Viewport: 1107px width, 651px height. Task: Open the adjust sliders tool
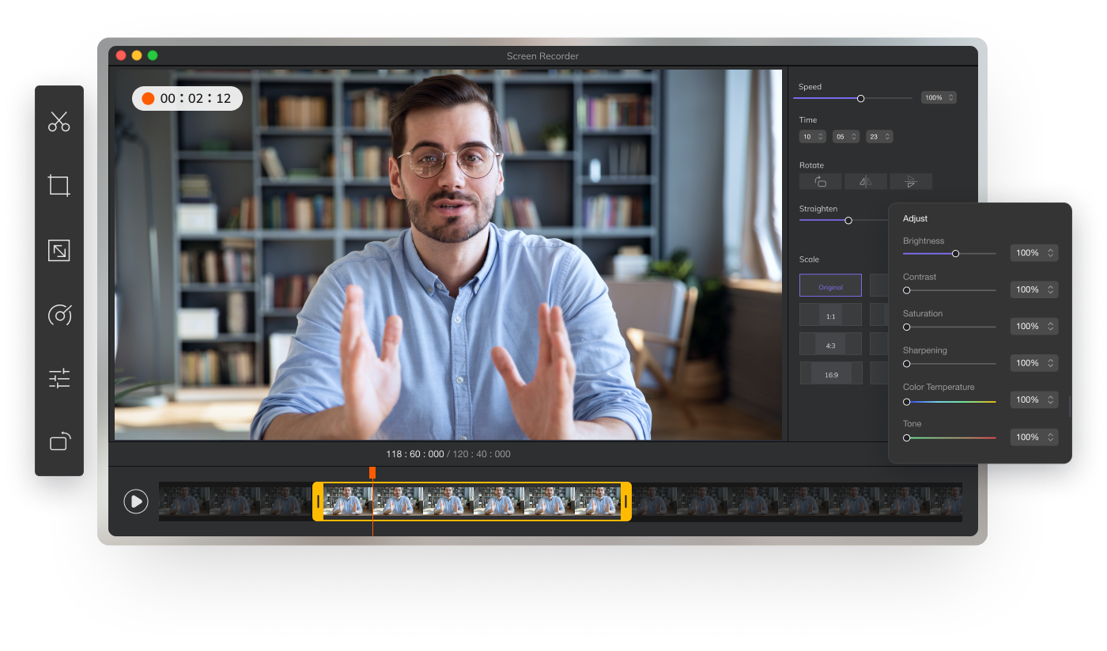(59, 378)
